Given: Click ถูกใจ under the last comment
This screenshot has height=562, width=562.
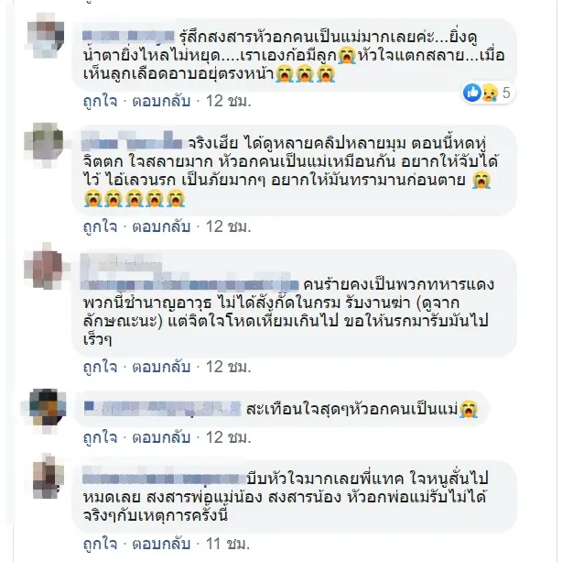Looking at the screenshot, I should pos(100,544).
